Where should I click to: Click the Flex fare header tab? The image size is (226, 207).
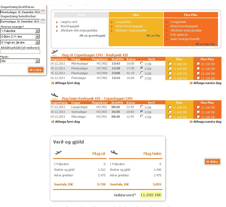(136, 15)
